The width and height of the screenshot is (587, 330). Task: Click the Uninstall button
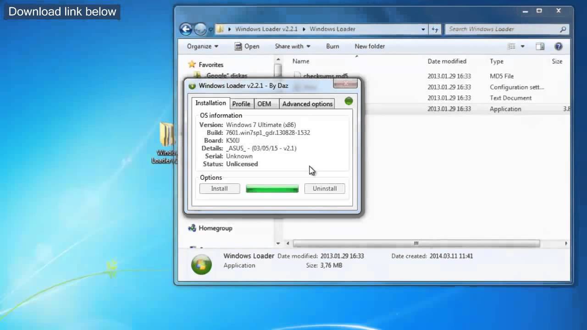point(325,188)
